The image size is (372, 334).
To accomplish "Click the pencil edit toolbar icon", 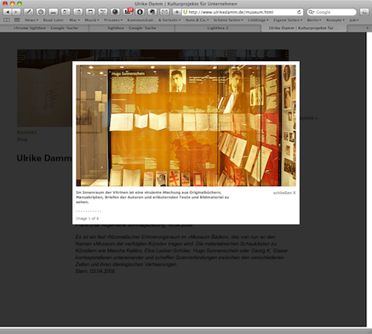I will coord(28,12).
